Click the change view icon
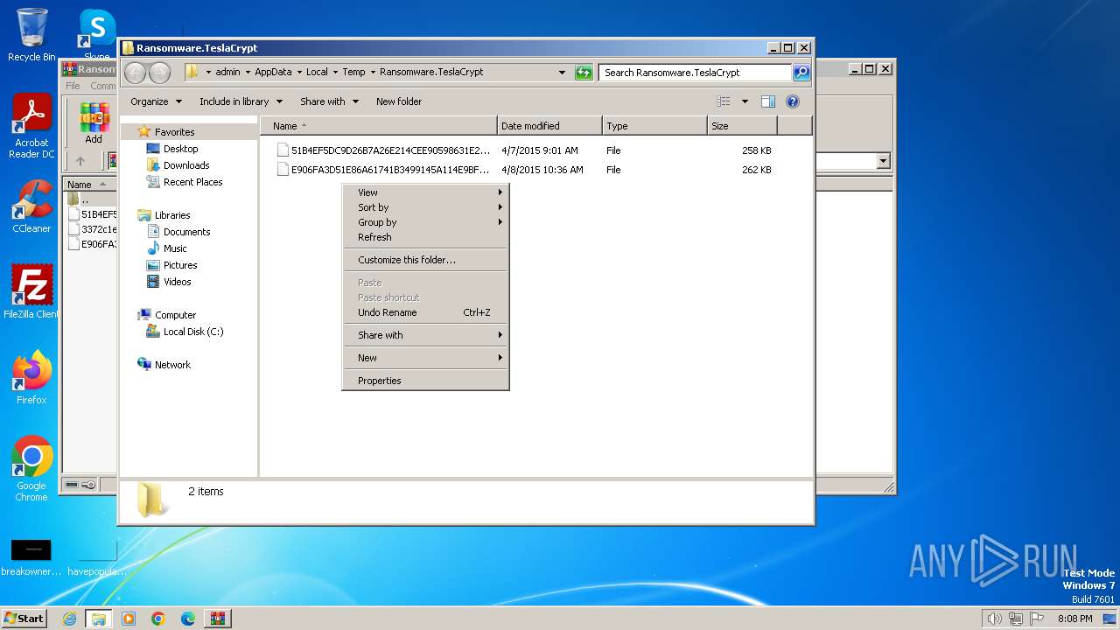The height and width of the screenshot is (630, 1120). (x=724, y=101)
